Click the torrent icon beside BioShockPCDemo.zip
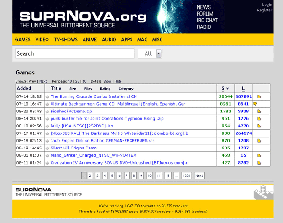This screenshot has width=283, height=223. click(47, 111)
